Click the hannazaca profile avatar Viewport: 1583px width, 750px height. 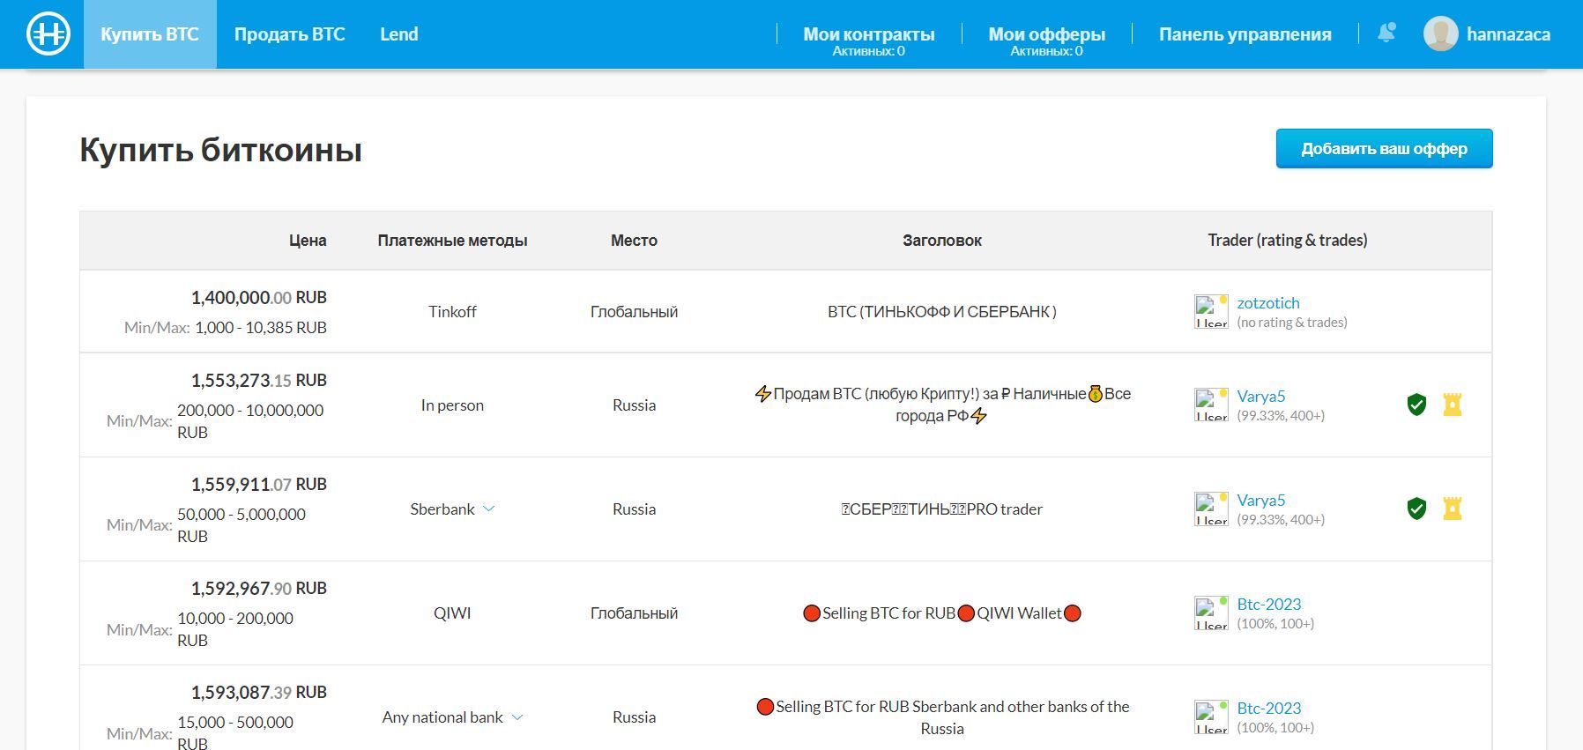(1440, 34)
